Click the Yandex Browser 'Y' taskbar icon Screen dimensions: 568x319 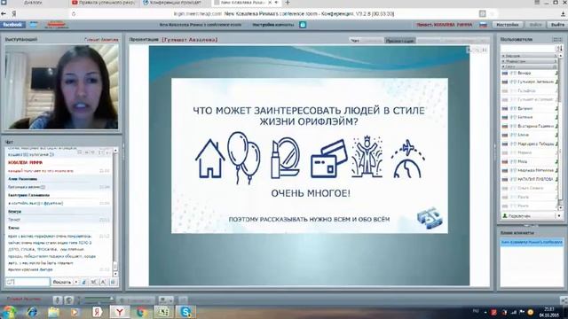coord(119,311)
